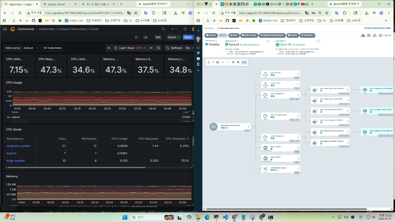Click HISTORY AND ROLLBACK button
This screenshot has height=222, width=395.
[x=272, y=35]
